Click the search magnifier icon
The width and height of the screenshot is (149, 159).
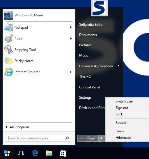coord(67,138)
